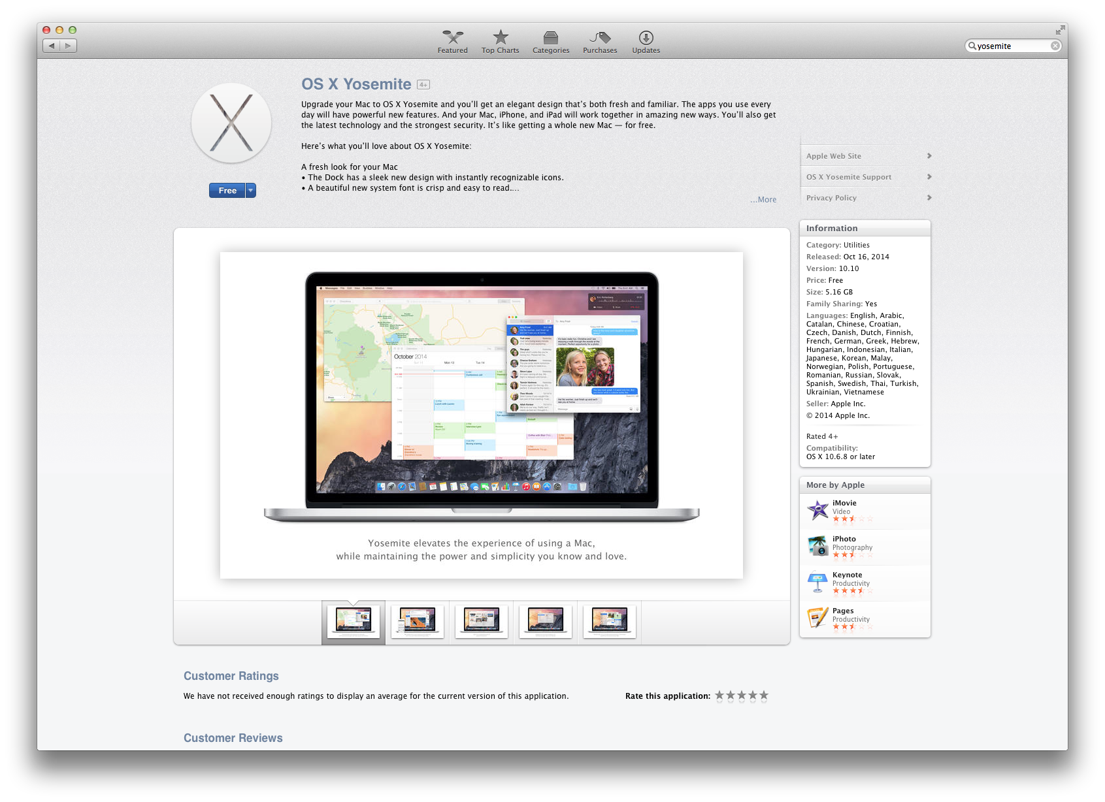
Task: Click the 'Size: 5.16 GB' text
Action: point(830,292)
